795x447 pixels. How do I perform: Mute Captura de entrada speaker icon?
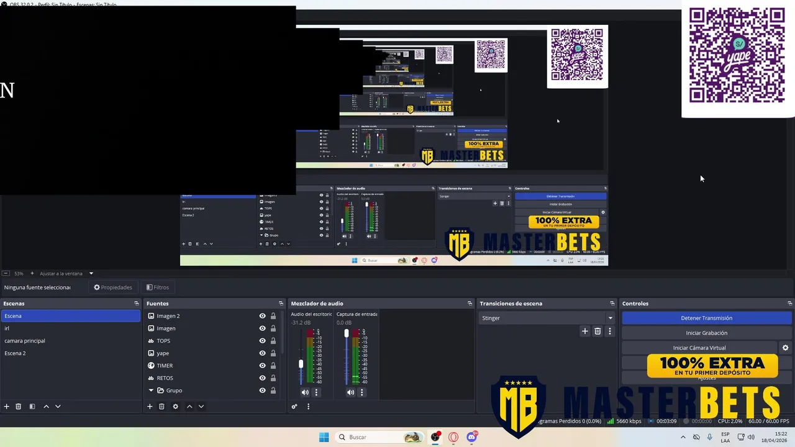[x=350, y=392]
